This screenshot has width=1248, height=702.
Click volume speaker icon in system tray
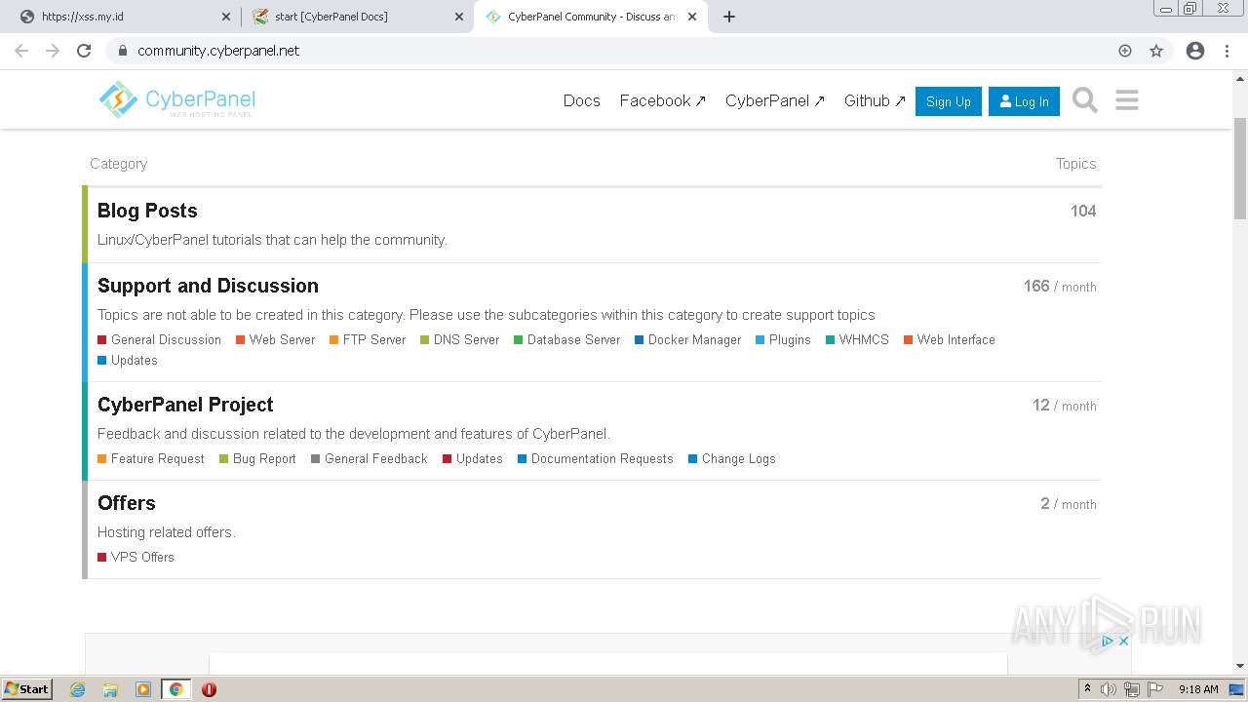(1109, 689)
